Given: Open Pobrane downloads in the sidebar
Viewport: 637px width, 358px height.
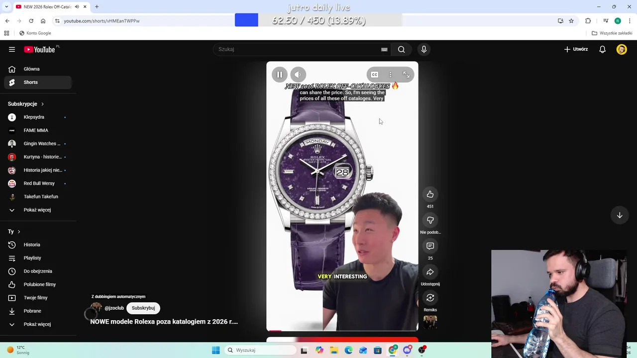Looking at the screenshot, I should coord(38,311).
